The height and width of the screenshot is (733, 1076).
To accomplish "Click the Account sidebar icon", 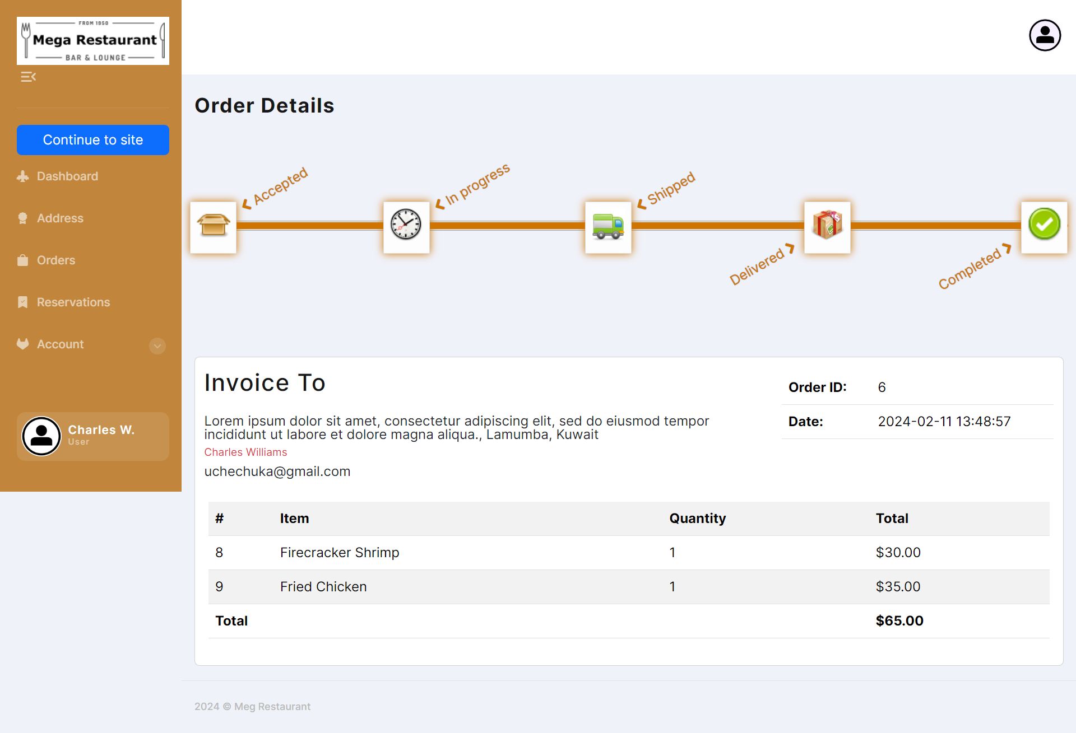I will pos(22,344).
